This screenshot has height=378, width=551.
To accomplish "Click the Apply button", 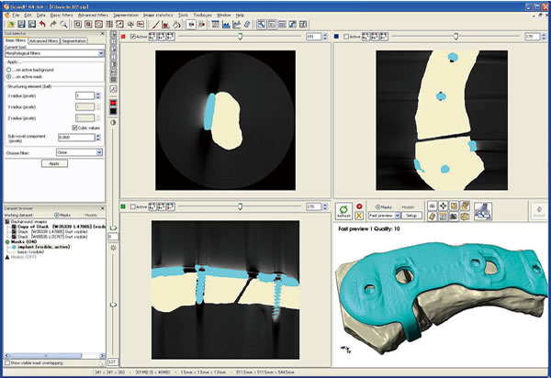I will (54, 163).
